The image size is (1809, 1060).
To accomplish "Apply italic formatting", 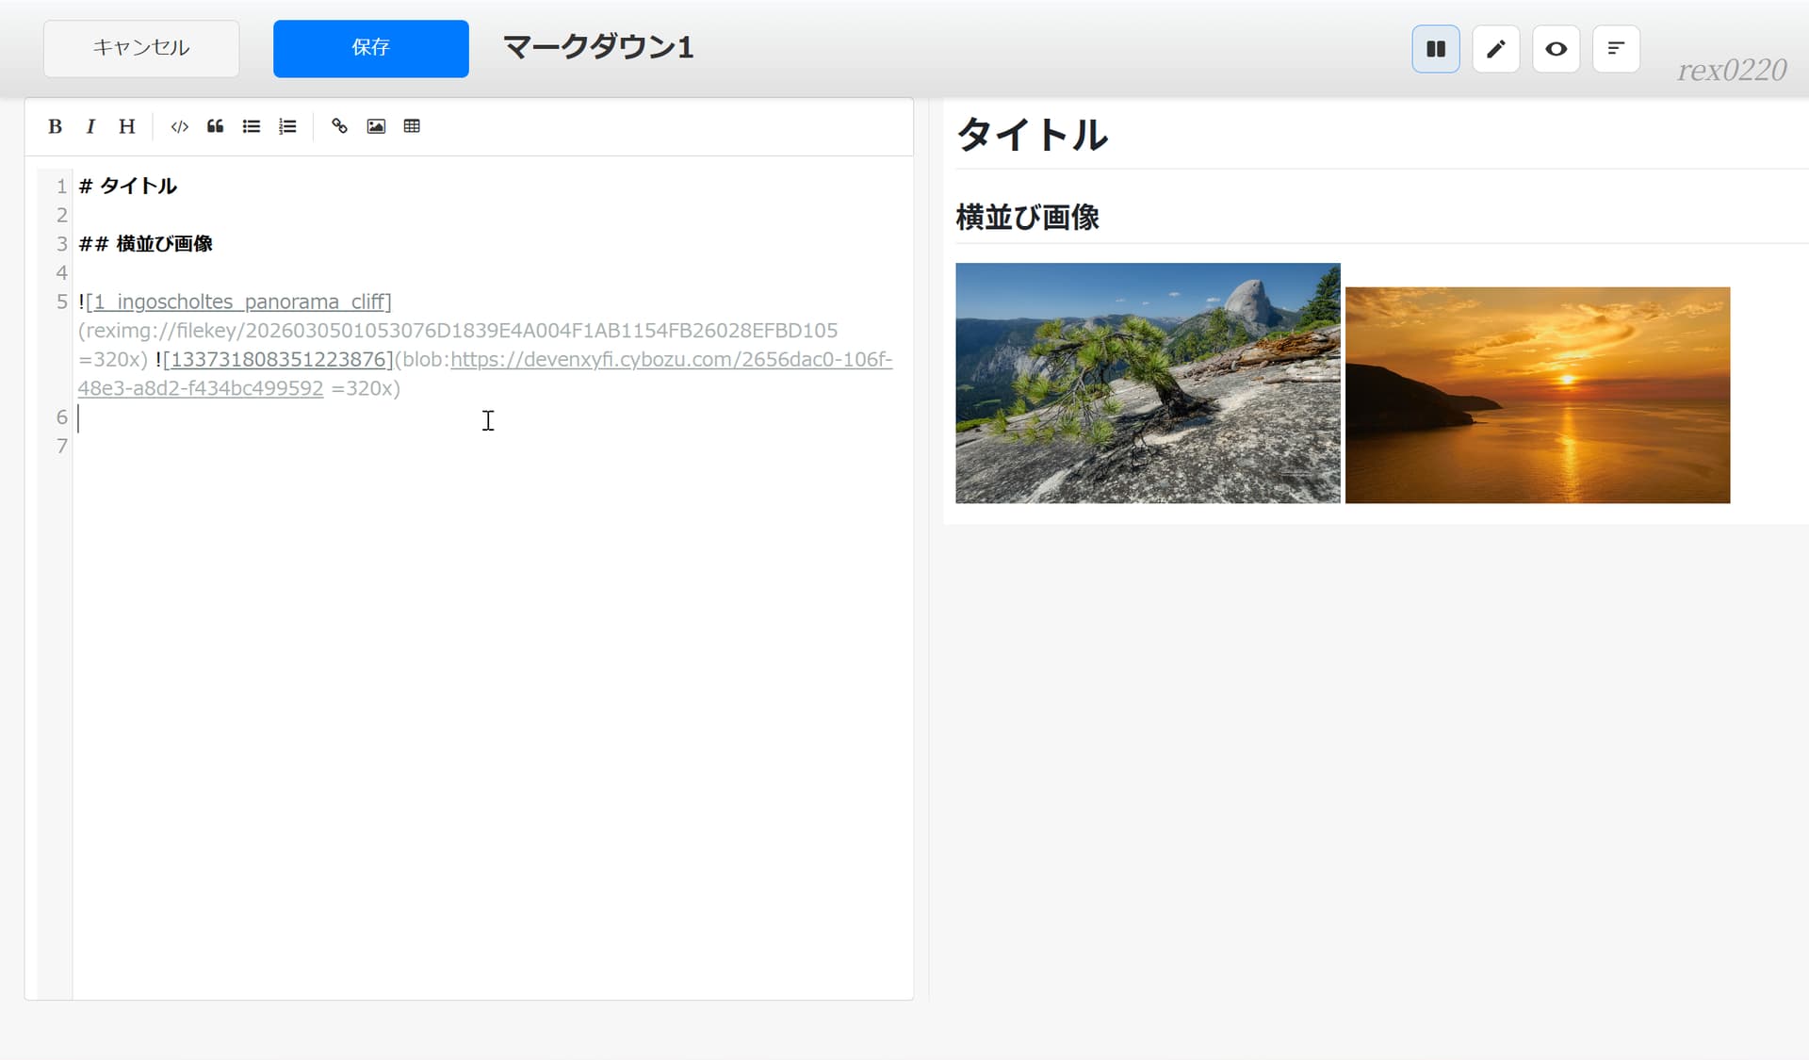I will 90,126.
